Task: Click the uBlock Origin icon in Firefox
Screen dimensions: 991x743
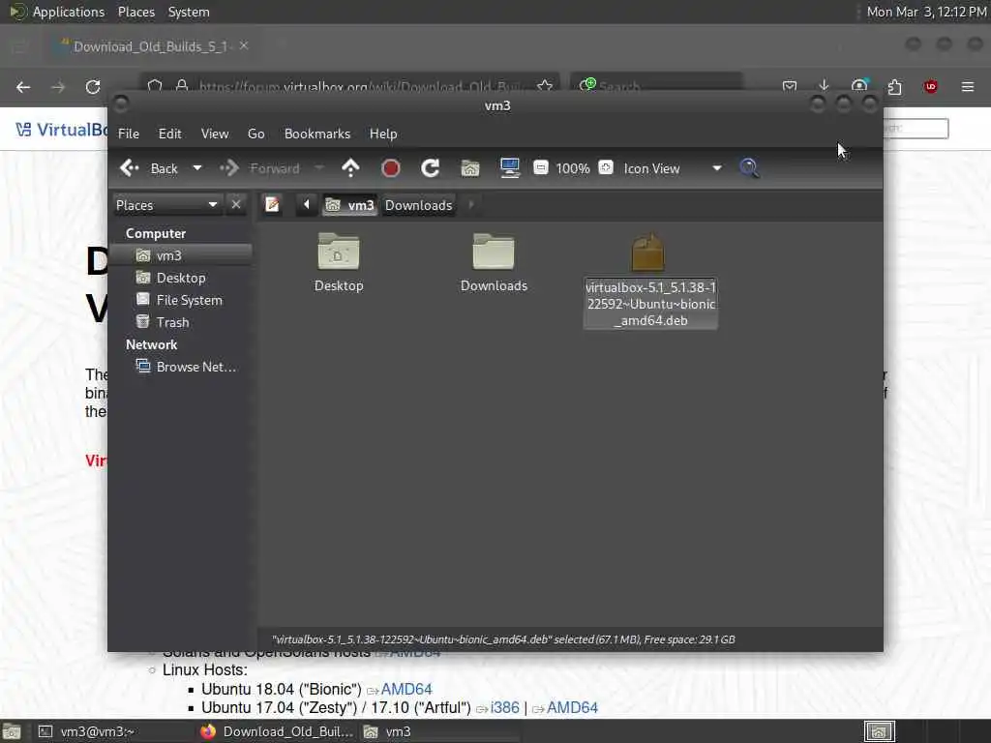Action: [930, 86]
